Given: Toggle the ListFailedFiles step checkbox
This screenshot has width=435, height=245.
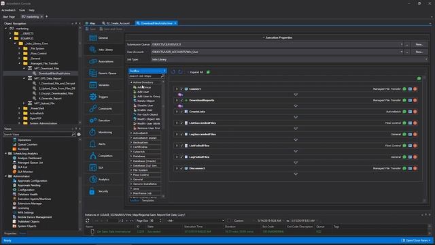Looking at the screenshot, I should pos(181,146).
